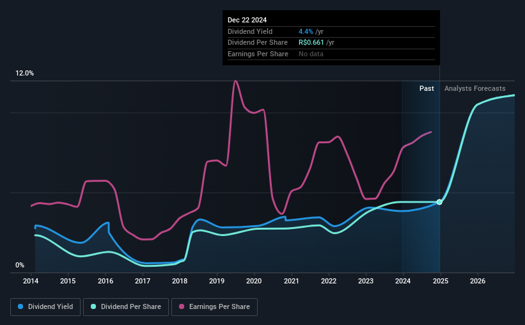Click the 2022 x-axis label
The width and height of the screenshot is (525, 325).
pyautogui.click(x=329, y=281)
